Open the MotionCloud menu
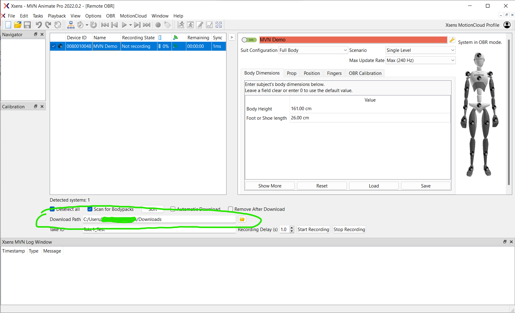The image size is (515, 313). [133, 16]
